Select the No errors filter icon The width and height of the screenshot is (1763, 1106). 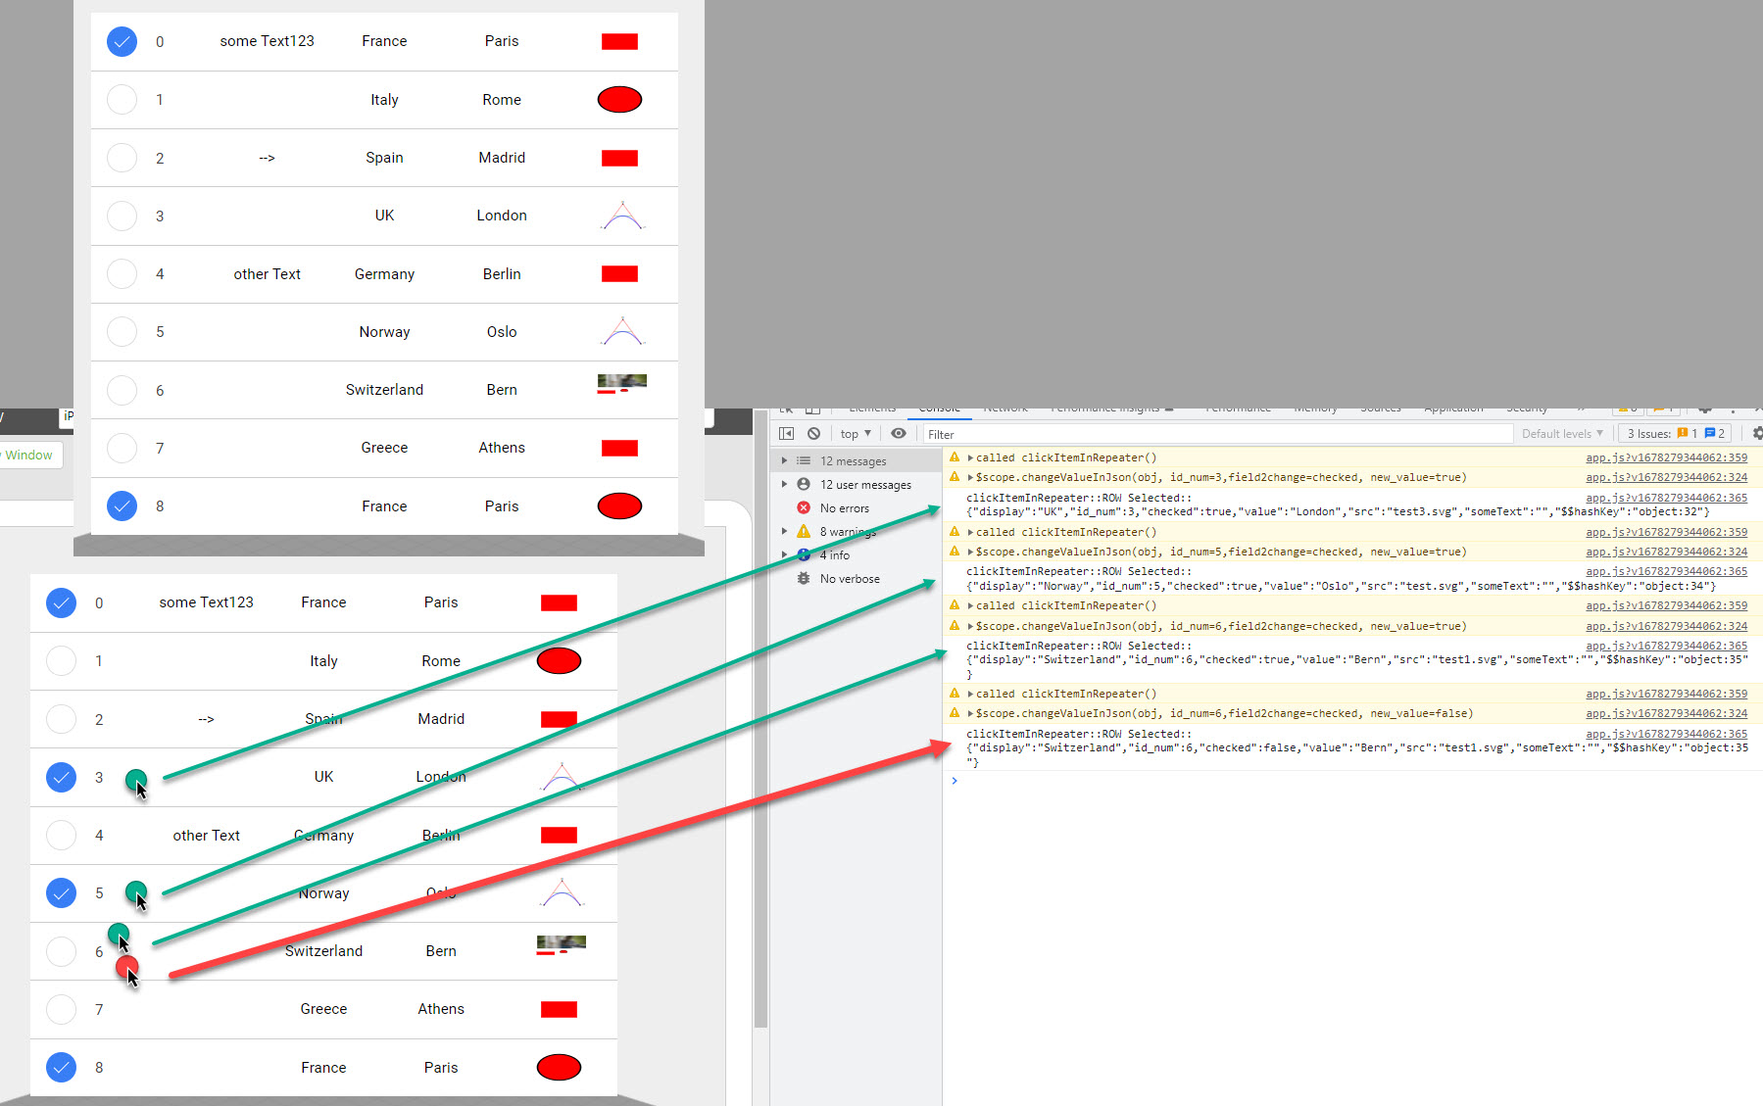804,507
